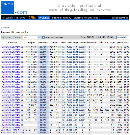
Task: Select the Puts radio button
Action: [x=14, y=37]
